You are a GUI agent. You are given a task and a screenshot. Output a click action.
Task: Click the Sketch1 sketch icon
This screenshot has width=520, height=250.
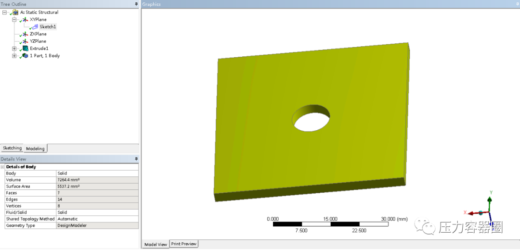pos(35,27)
